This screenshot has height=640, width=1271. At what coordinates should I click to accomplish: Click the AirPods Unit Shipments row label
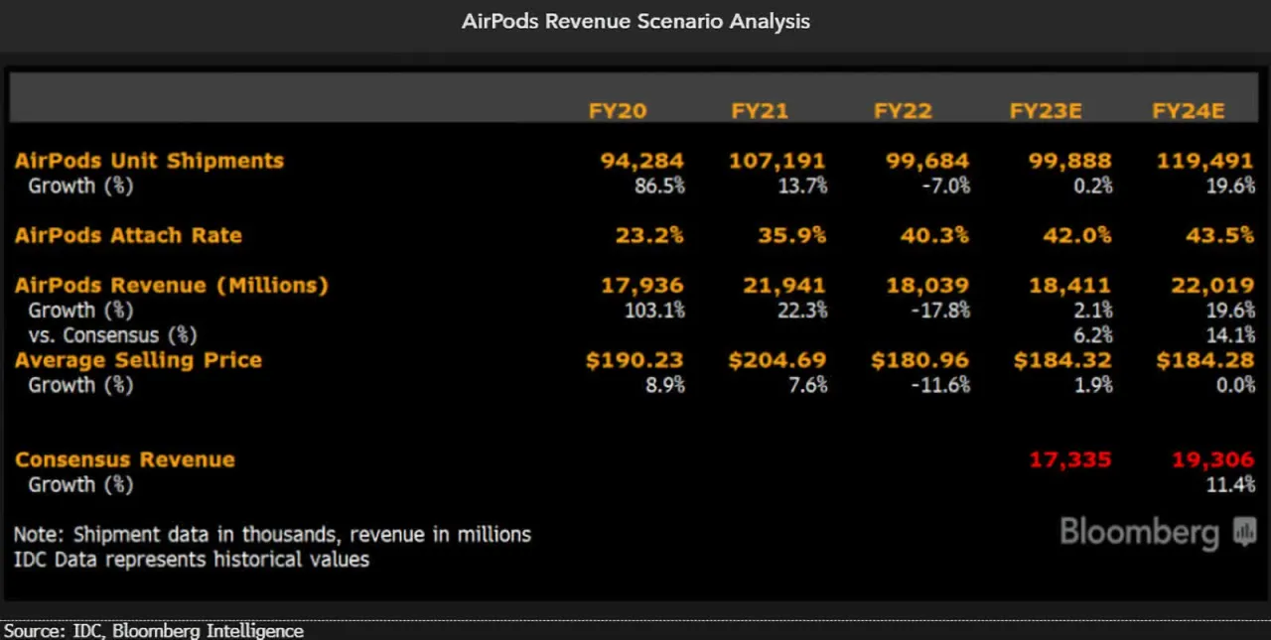(149, 161)
